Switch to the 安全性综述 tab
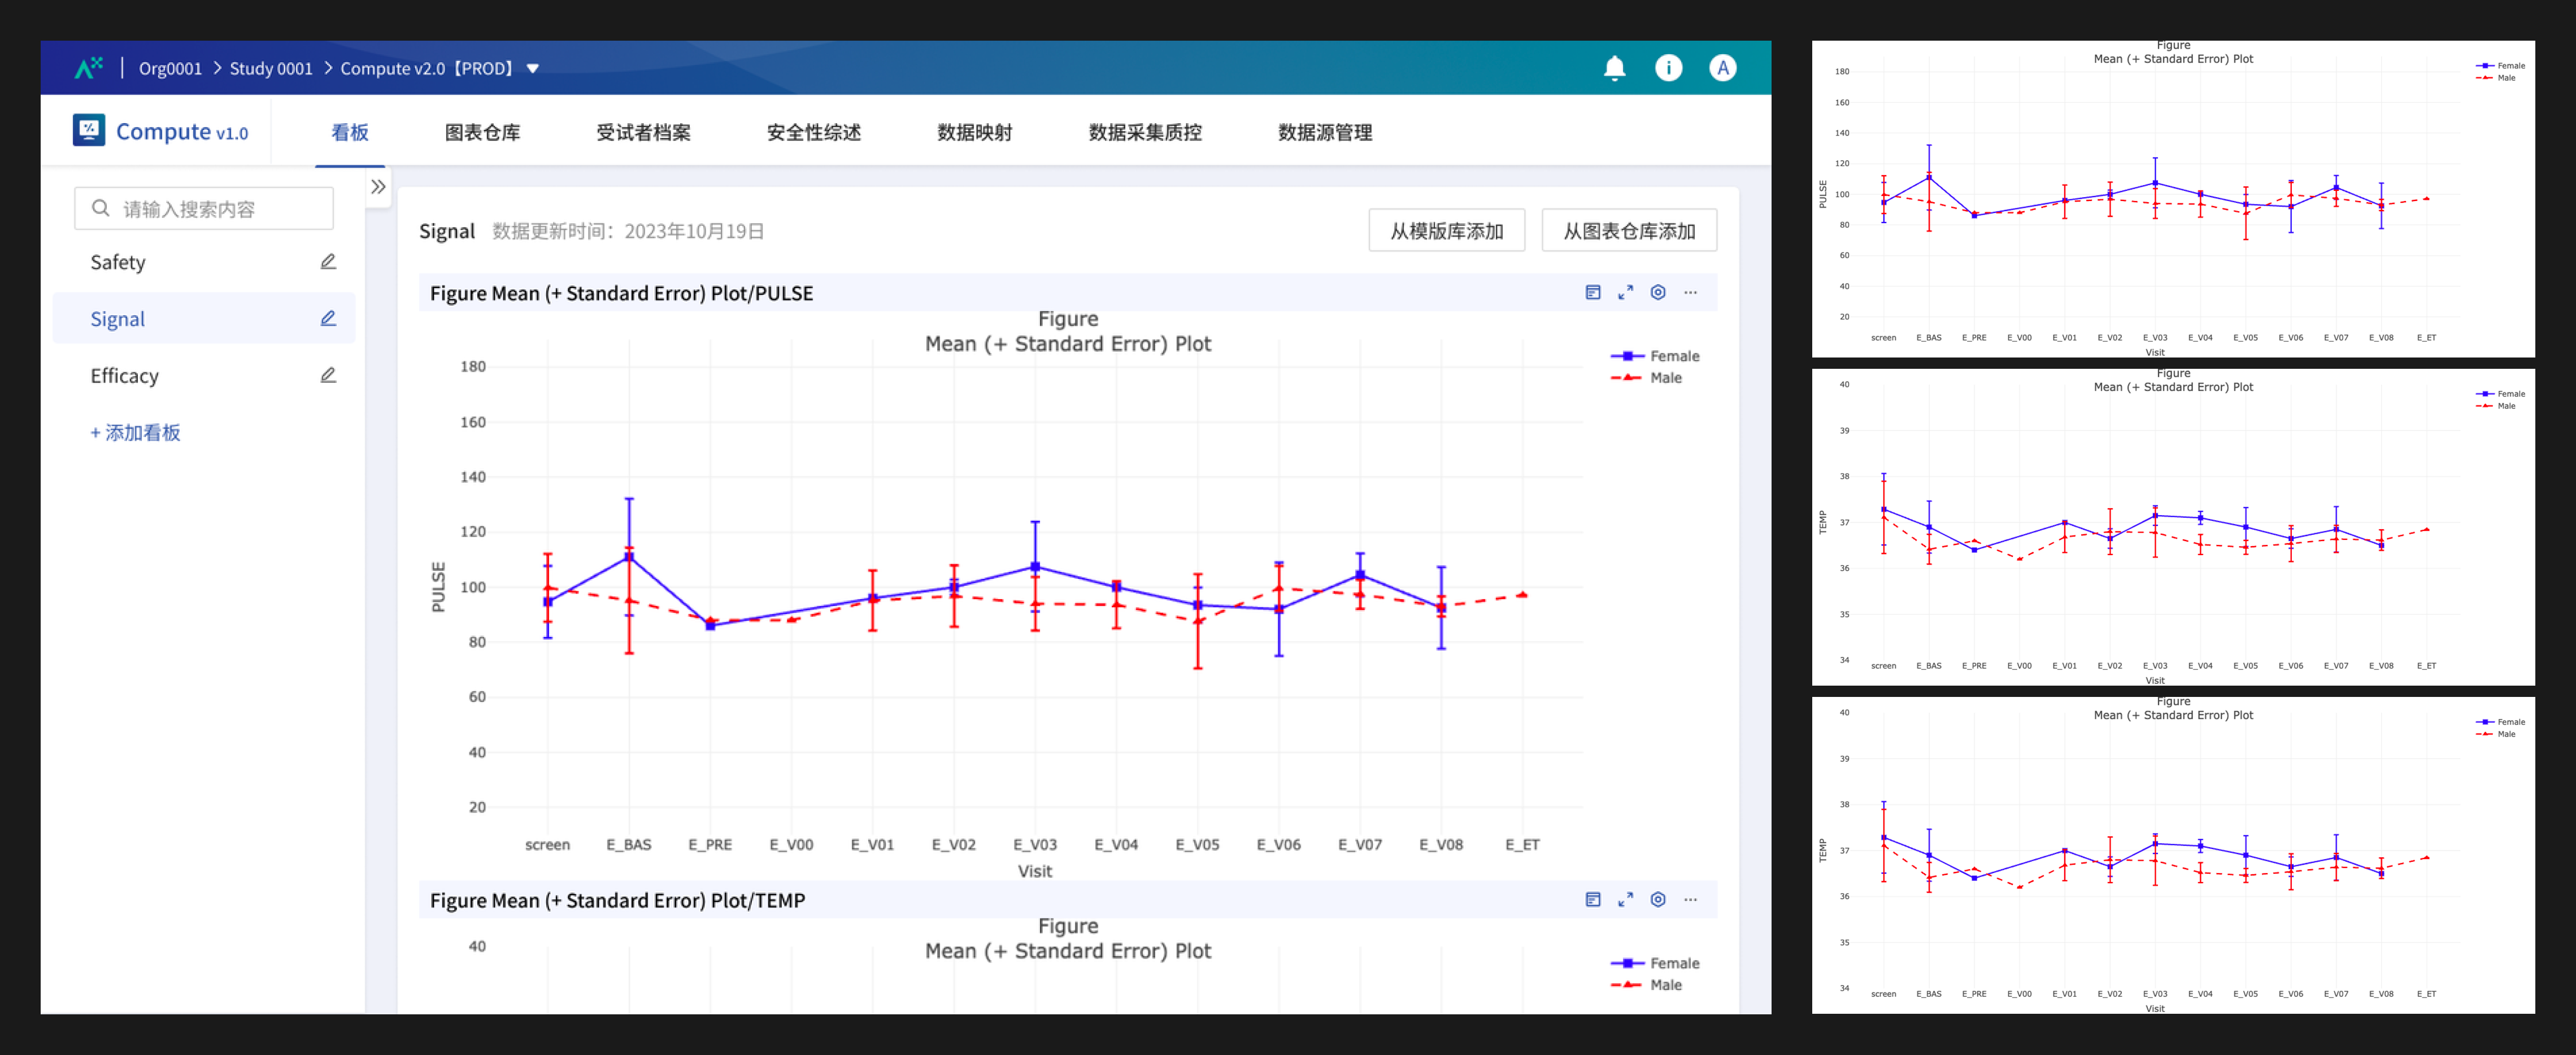The image size is (2576, 1055). [813, 132]
